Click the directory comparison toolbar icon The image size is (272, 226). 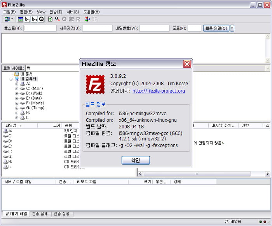94,19
